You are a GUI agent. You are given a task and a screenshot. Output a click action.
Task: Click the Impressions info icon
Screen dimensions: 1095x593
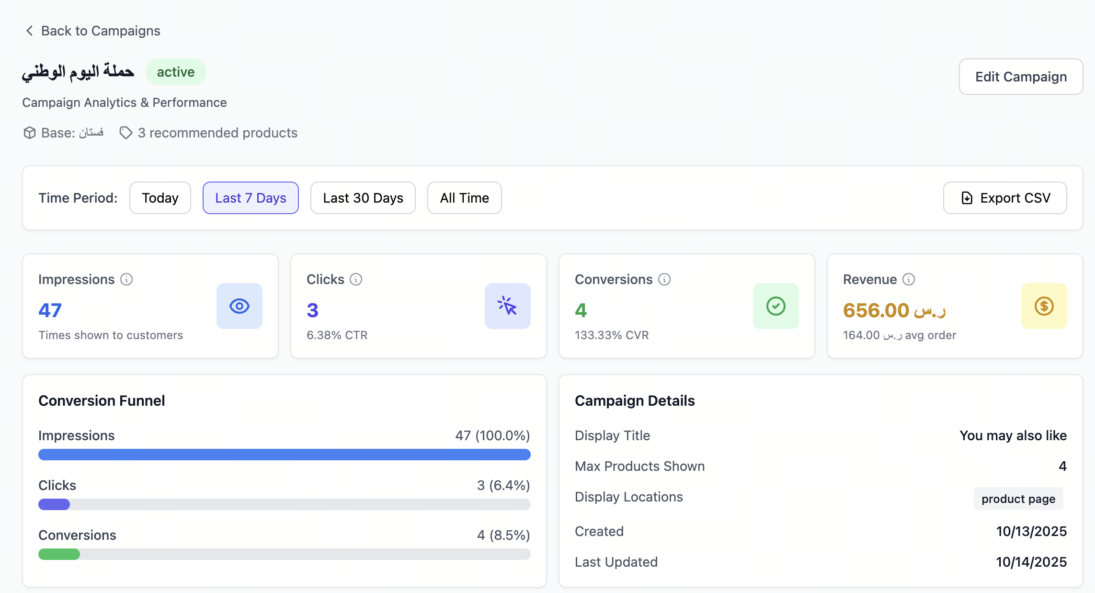pos(126,279)
